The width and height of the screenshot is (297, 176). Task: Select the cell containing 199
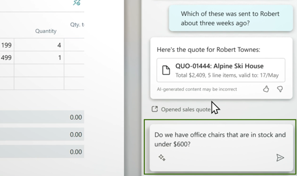[x=7, y=45]
